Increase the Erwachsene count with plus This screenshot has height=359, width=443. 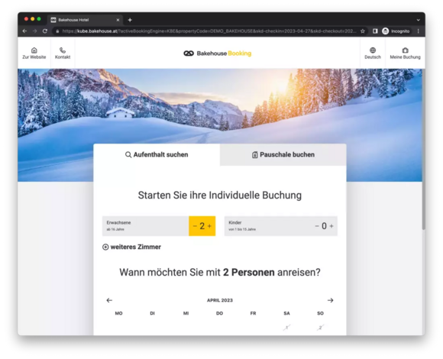(x=209, y=226)
